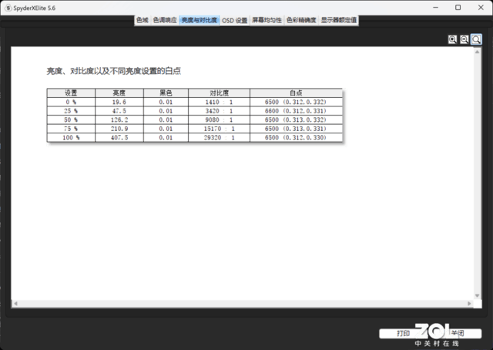Click brightness value 210.9
493x350 pixels.
pyautogui.click(x=119, y=129)
